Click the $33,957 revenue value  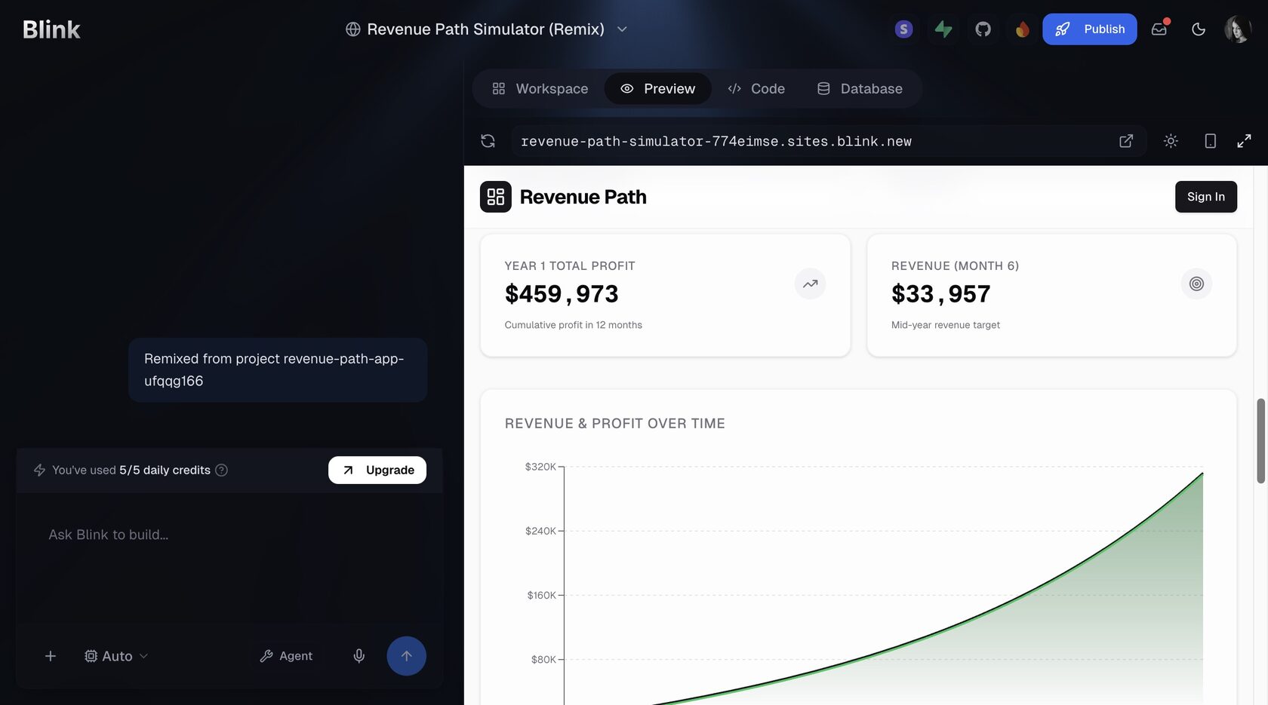940,294
